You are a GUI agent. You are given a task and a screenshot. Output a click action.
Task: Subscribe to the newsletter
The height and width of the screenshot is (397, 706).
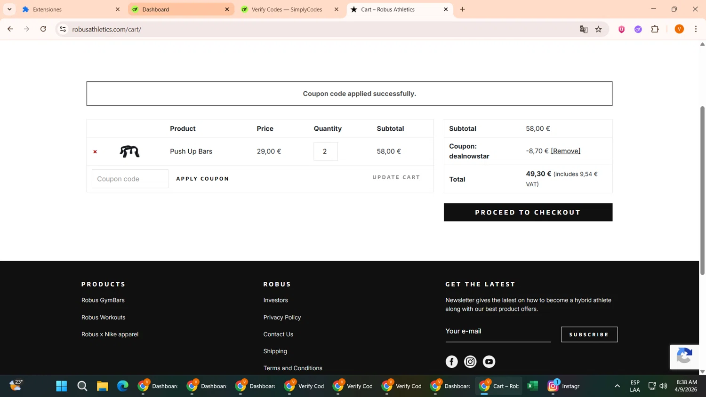click(589, 334)
